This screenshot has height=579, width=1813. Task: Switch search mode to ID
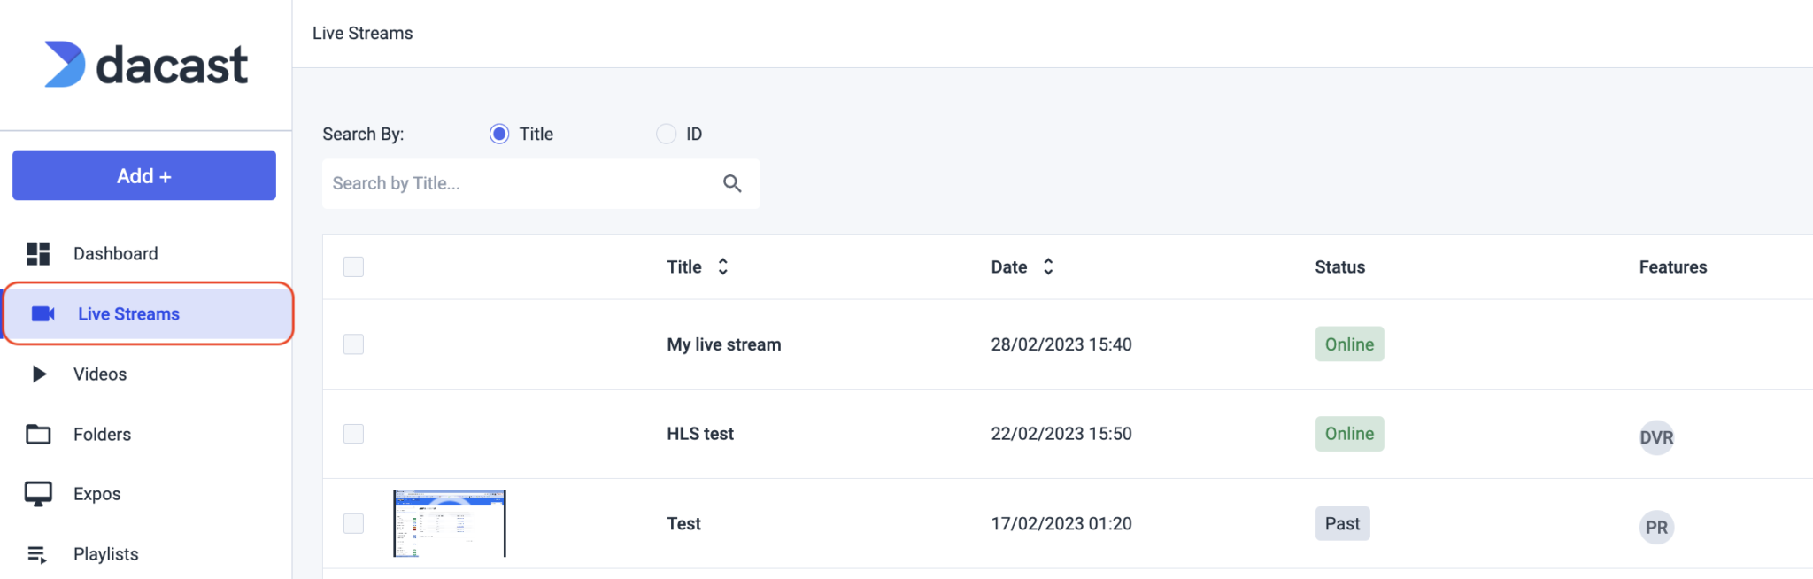[x=665, y=134]
